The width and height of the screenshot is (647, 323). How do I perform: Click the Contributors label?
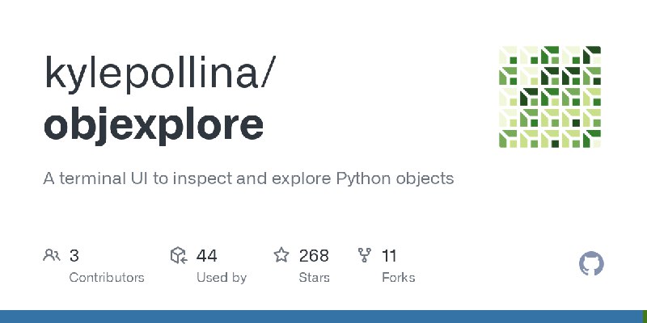click(107, 278)
